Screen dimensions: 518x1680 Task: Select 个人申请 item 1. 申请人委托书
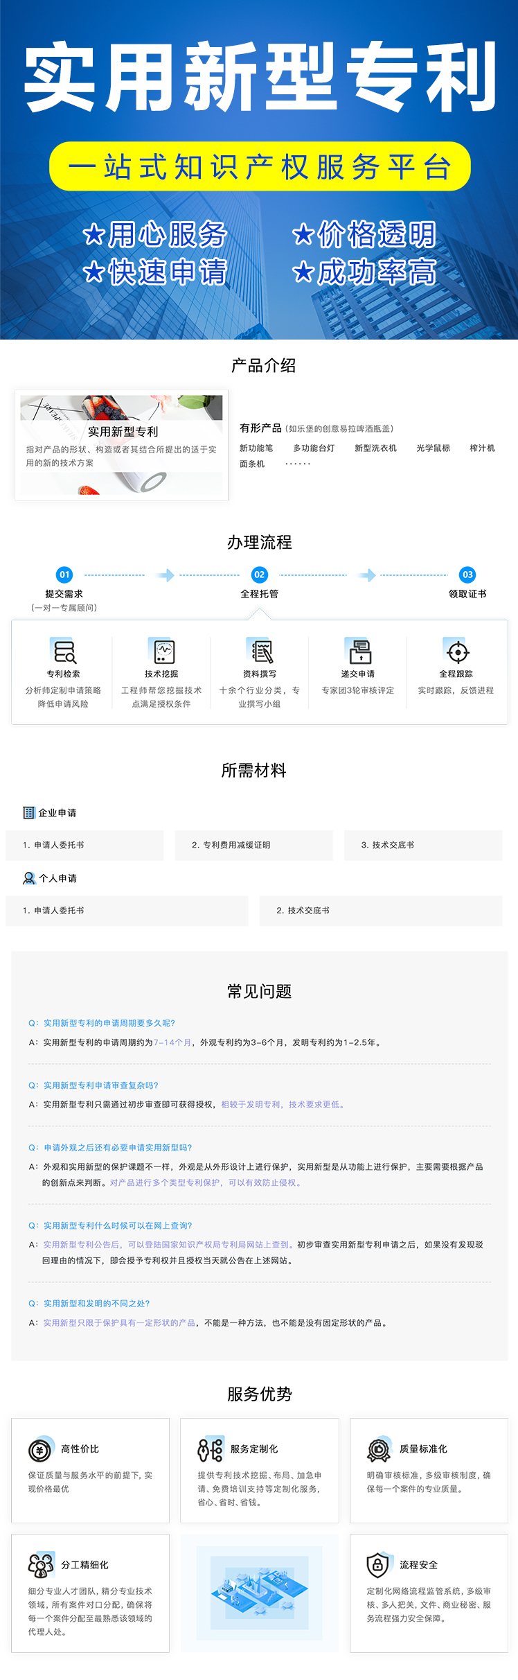coord(127,911)
